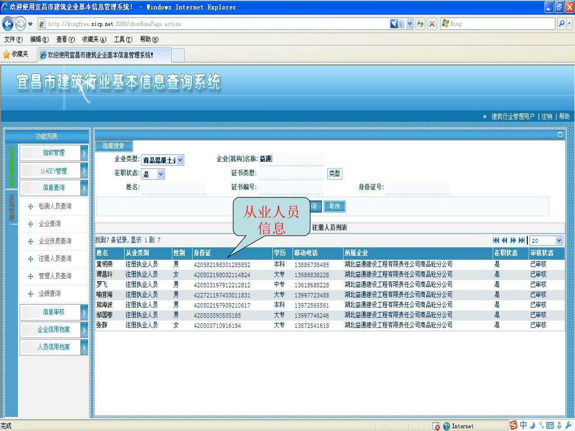Open 管理人员查询 in sidebar
The width and height of the screenshot is (575, 431).
click(x=55, y=276)
